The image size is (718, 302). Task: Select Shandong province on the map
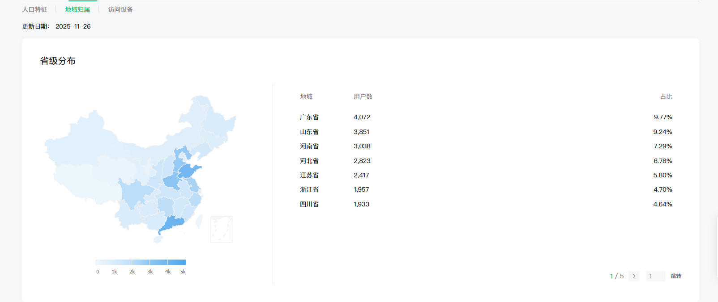189,171
